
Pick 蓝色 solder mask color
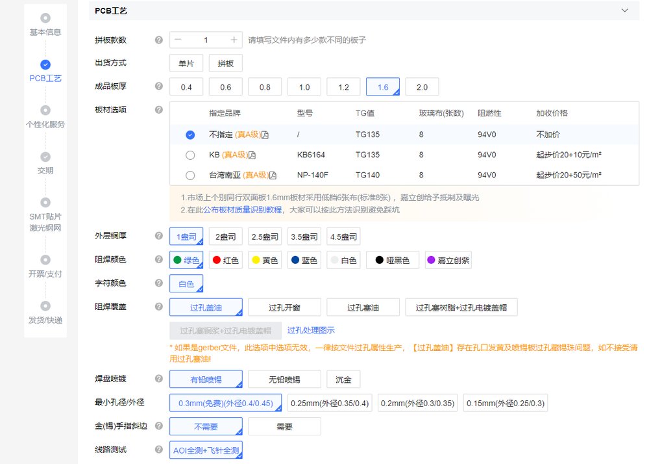[304, 260]
